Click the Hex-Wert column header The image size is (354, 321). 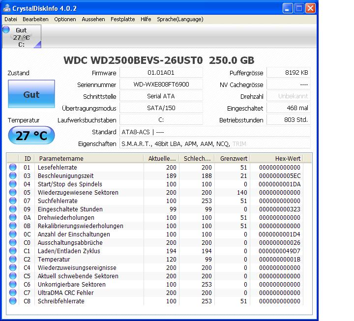(276, 158)
